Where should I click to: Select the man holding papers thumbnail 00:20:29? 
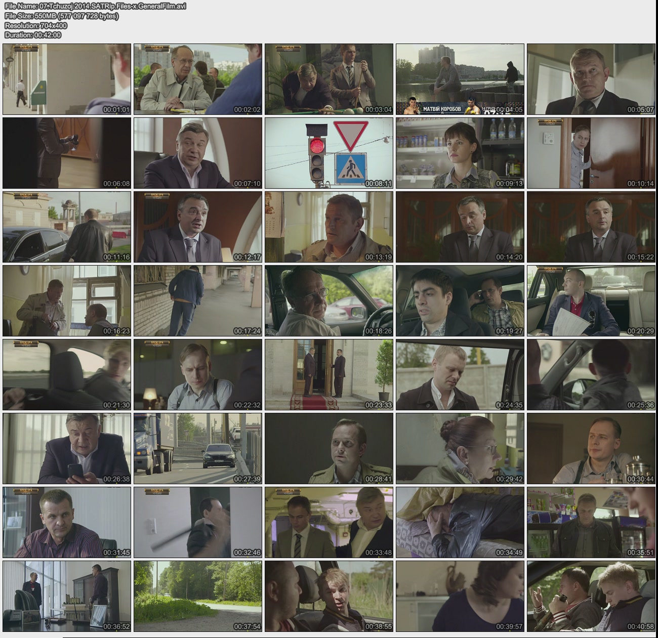click(591, 301)
